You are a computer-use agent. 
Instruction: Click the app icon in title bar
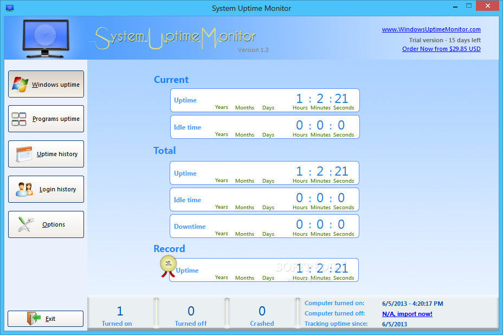point(10,8)
